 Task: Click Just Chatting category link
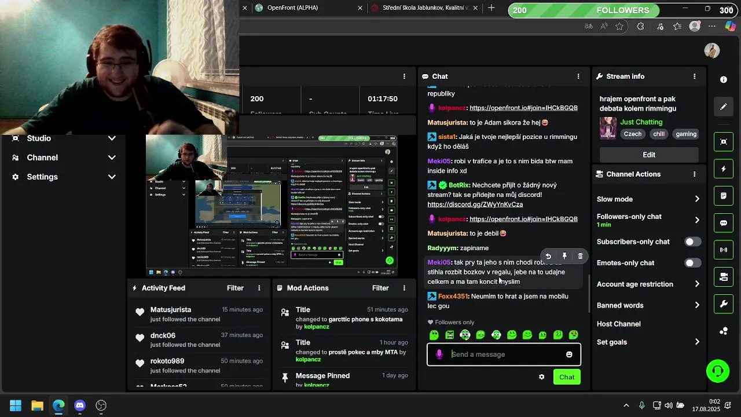click(641, 122)
